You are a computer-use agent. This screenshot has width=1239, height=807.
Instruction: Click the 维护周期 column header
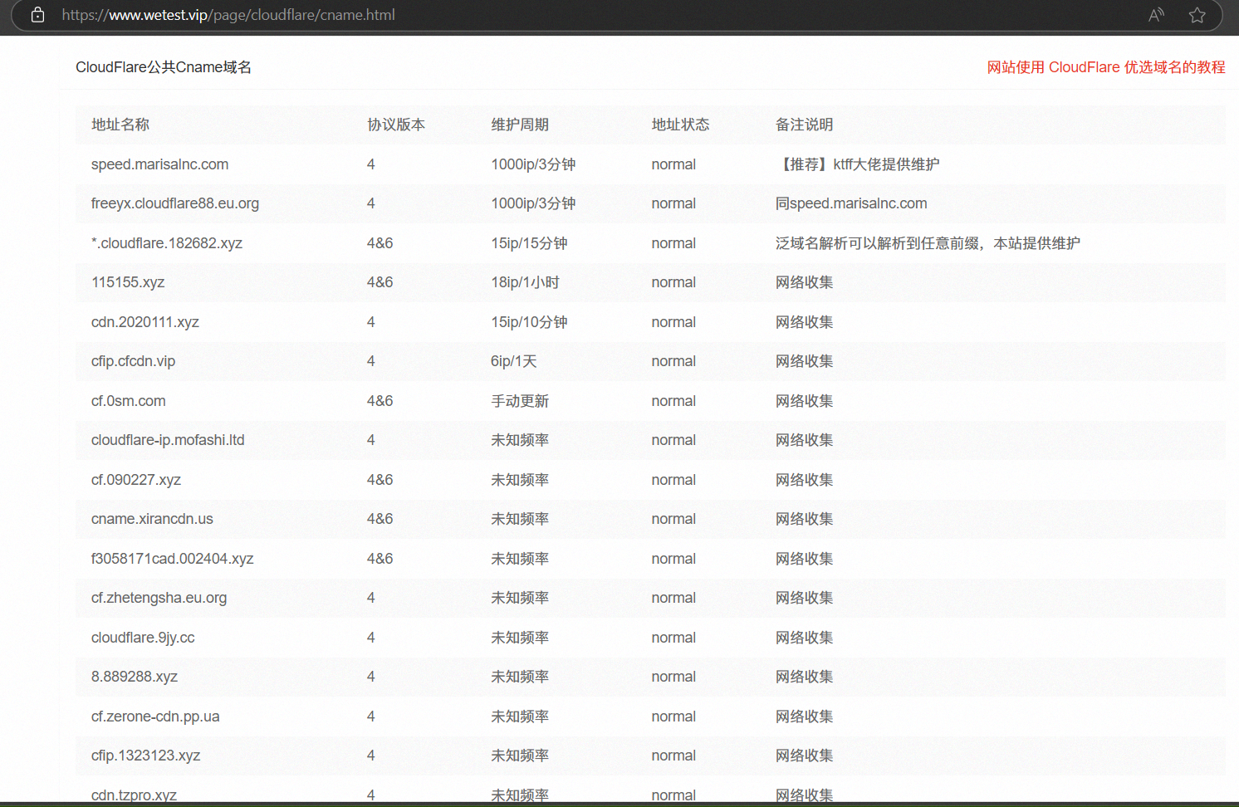pos(520,125)
